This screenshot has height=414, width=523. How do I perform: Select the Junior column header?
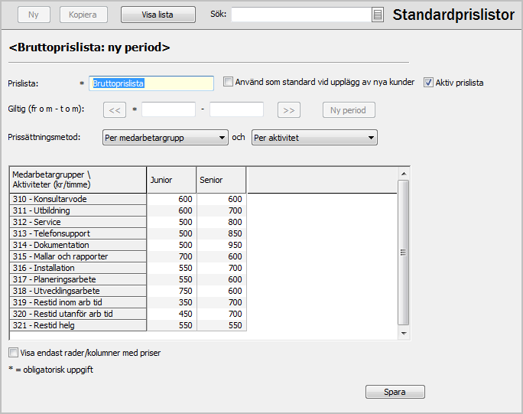(x=171, y=180)
